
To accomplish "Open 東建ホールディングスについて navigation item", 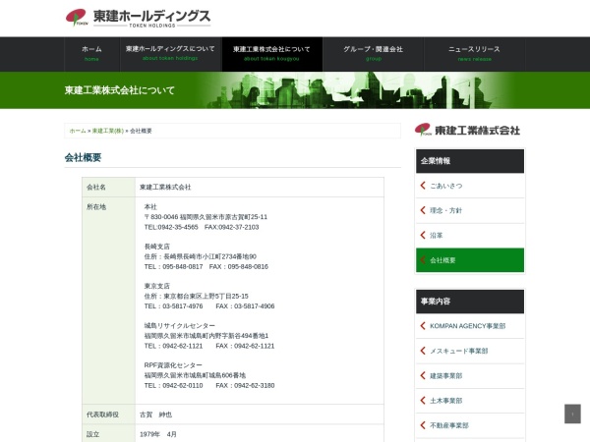I will click(170, 54).
